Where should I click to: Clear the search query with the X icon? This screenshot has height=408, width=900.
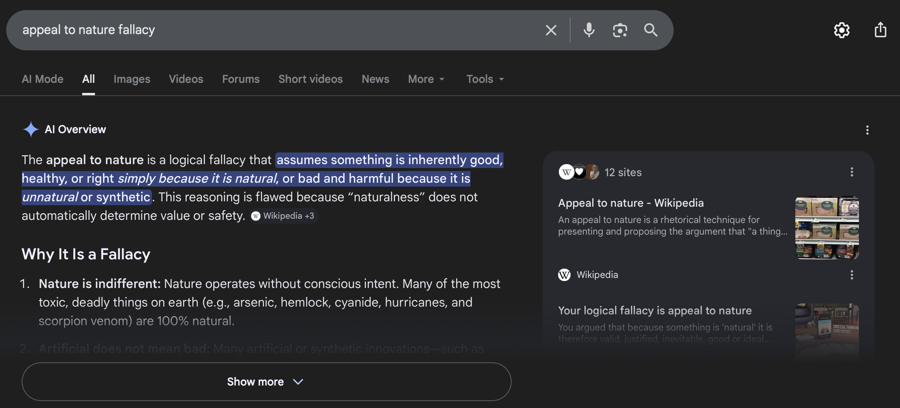[x=551, y=30]
